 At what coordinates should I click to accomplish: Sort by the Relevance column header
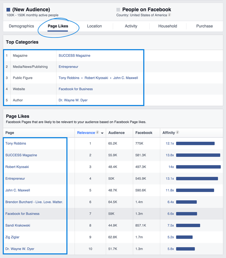[x=86, y=133]
